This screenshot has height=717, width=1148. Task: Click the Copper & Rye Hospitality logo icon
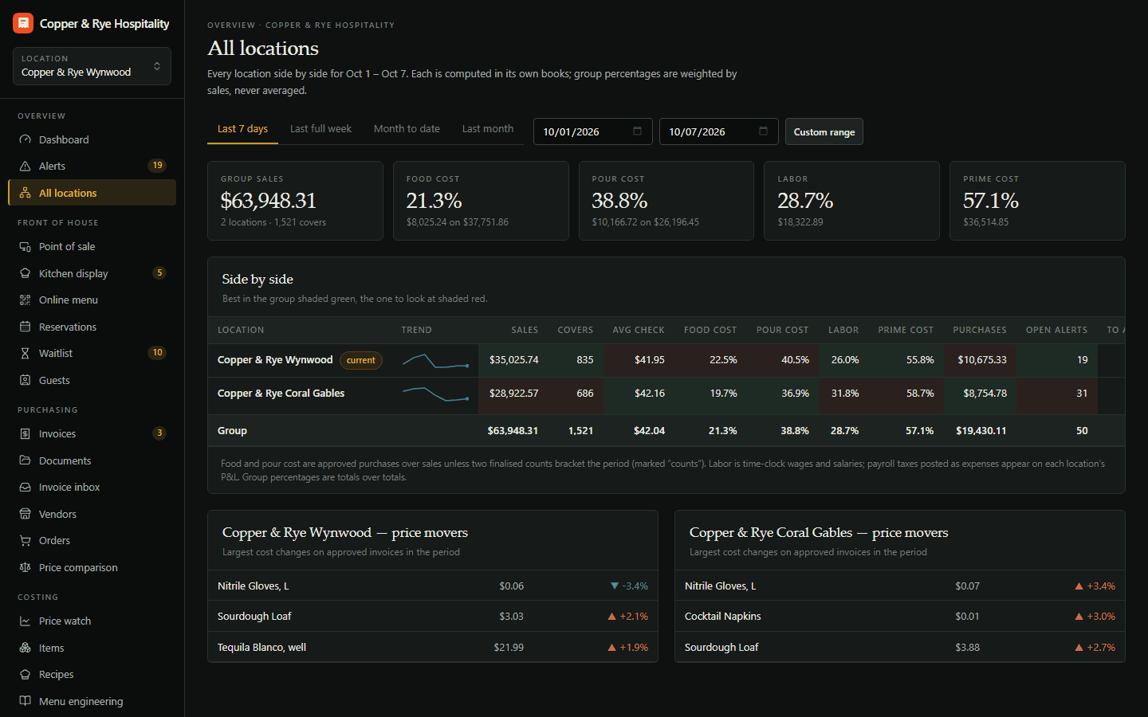pos(23,23)
